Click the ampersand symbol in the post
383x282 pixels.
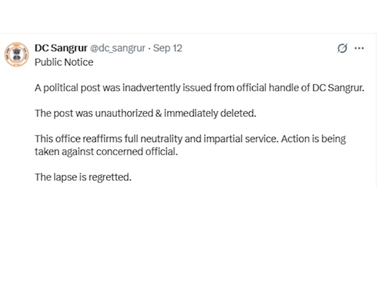[x=159, y=113]
